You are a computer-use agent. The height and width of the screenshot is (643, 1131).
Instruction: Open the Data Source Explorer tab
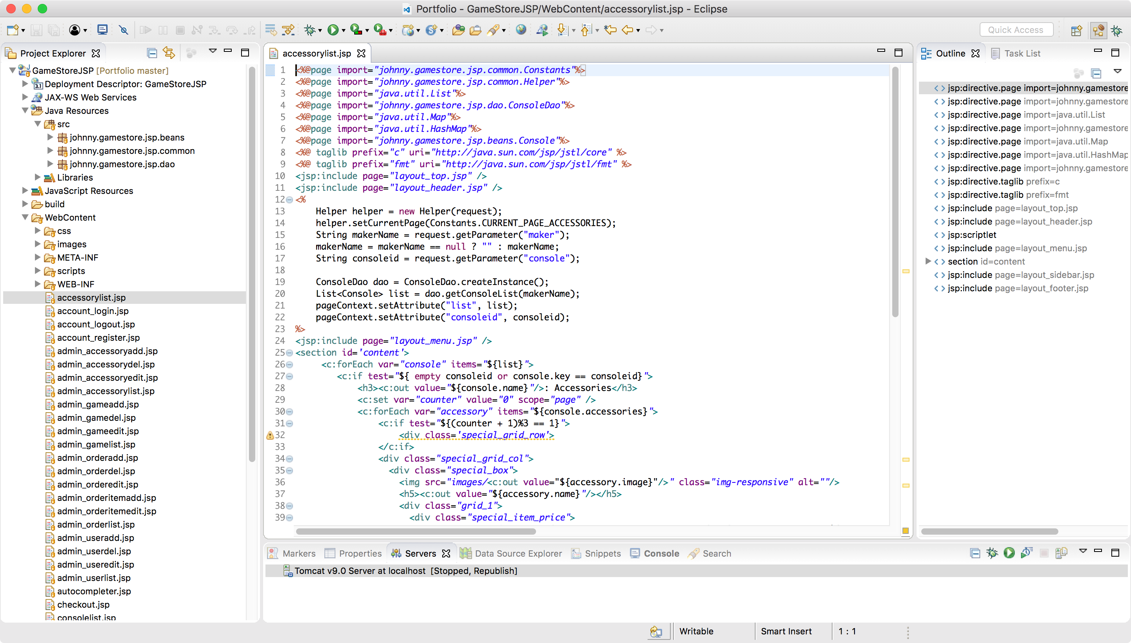coord(511,553)
